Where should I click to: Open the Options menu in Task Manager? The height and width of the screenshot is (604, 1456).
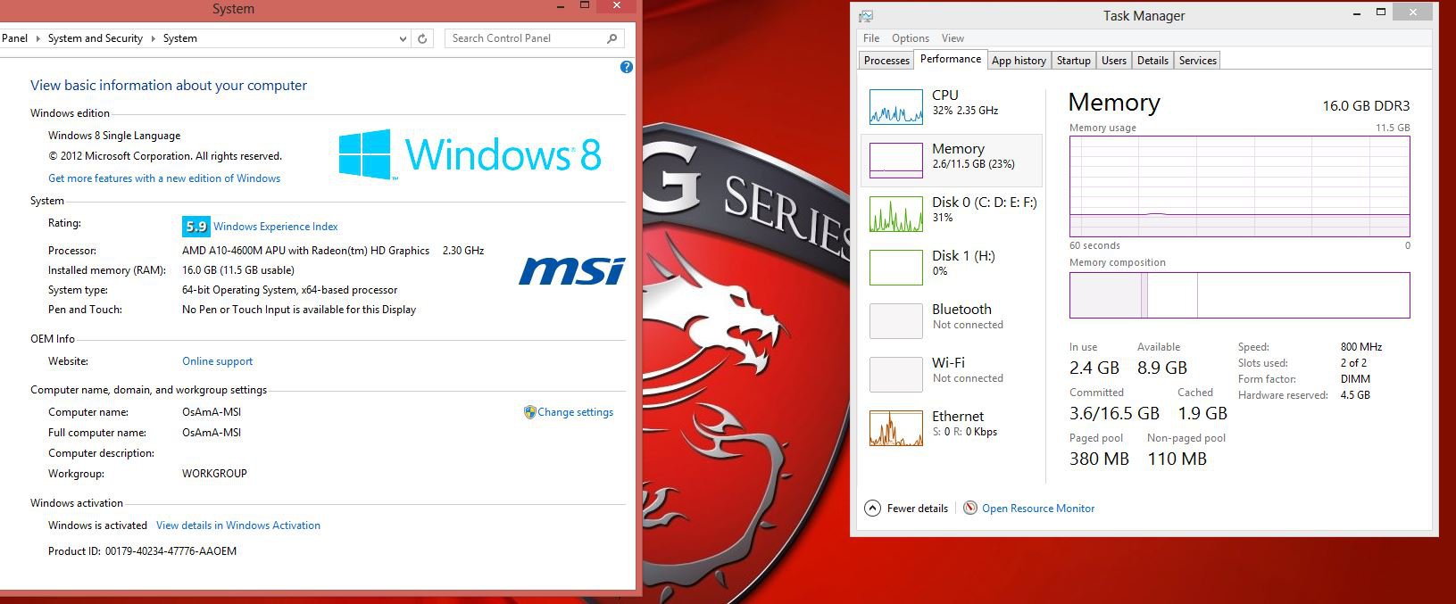(911, 38)
